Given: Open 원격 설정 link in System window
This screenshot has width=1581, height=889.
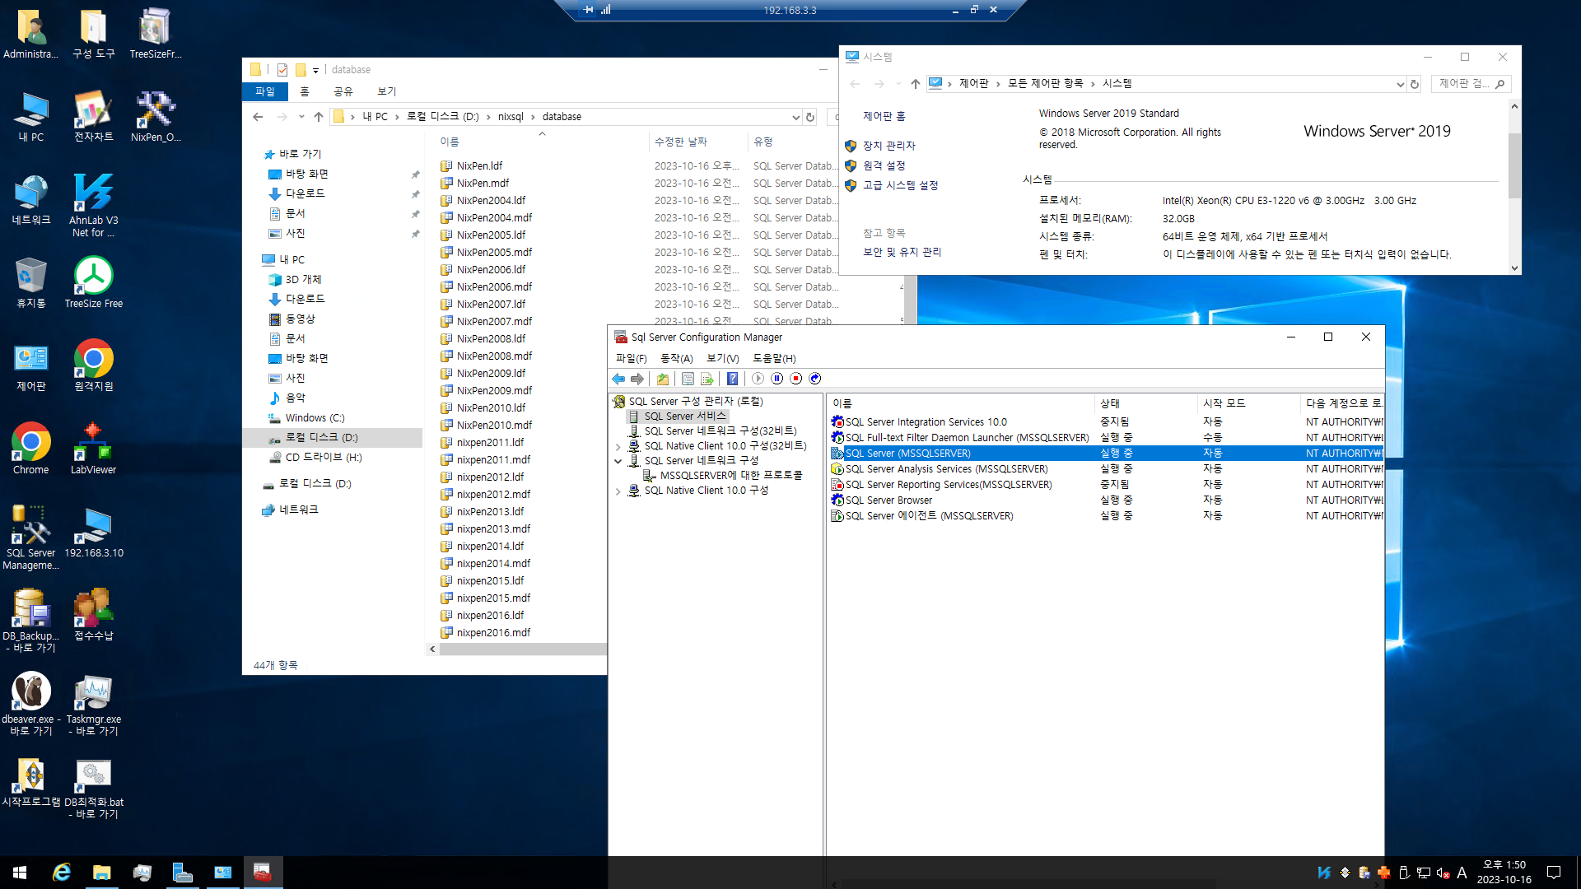Looking at the screenshot, I should click(884, 165).
